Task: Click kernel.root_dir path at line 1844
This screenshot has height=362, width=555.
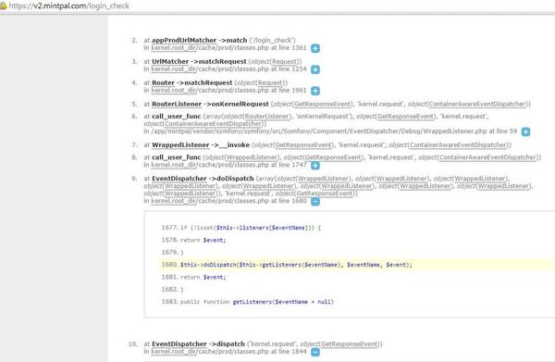Action: click(x=174, y=352)
